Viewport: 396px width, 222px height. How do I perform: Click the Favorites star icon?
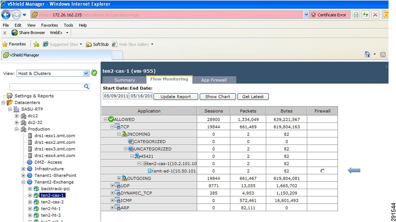coord(5,44)
